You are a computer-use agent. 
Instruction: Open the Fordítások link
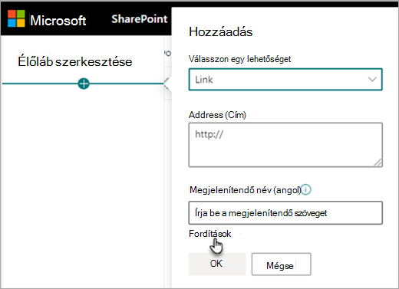(210, 234)
